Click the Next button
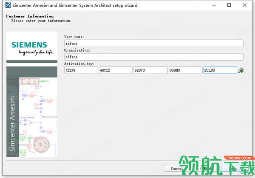255x178 pixels. [x=235, y=168]
